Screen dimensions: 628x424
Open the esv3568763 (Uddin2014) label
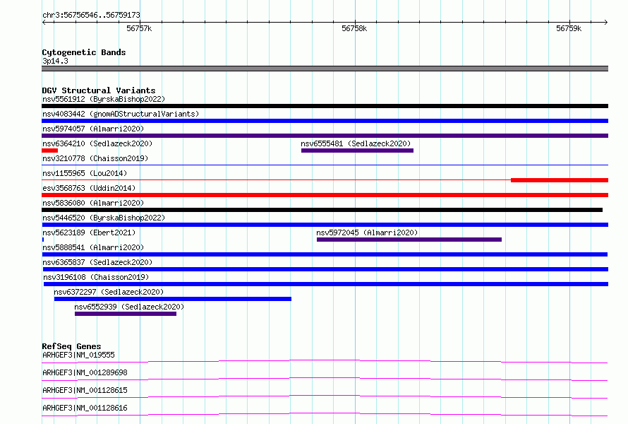89,188
